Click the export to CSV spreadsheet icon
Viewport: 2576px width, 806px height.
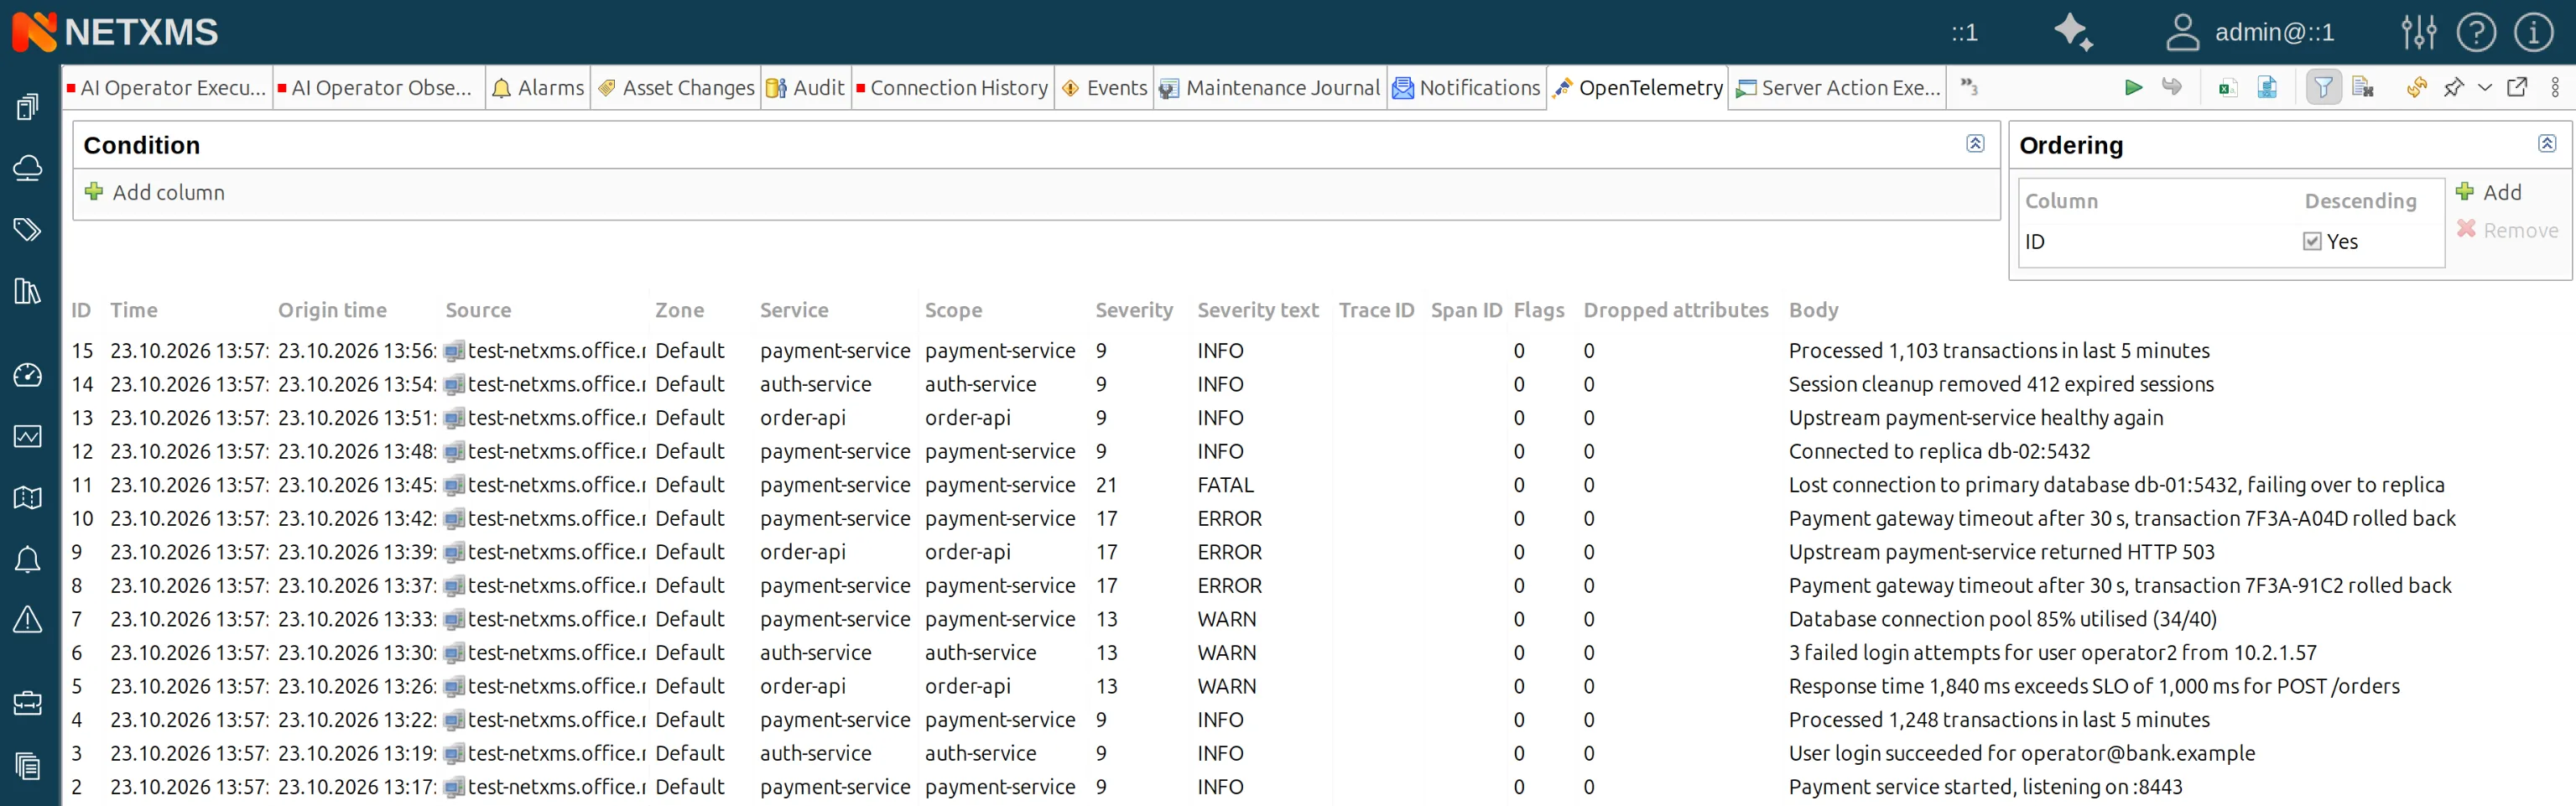click(x=2227, y=88)
